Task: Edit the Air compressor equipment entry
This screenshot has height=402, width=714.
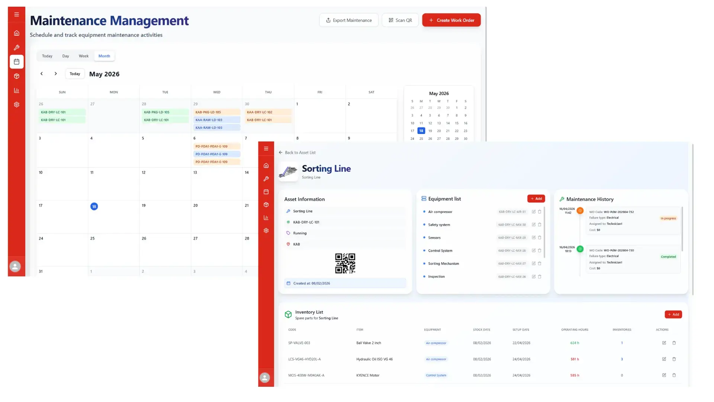Action: coord(534,212)
